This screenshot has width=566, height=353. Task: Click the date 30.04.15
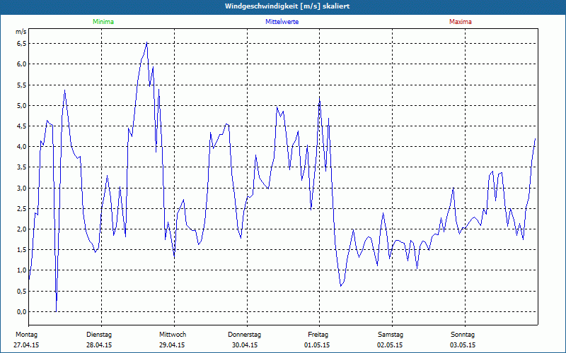click(245, 345)
